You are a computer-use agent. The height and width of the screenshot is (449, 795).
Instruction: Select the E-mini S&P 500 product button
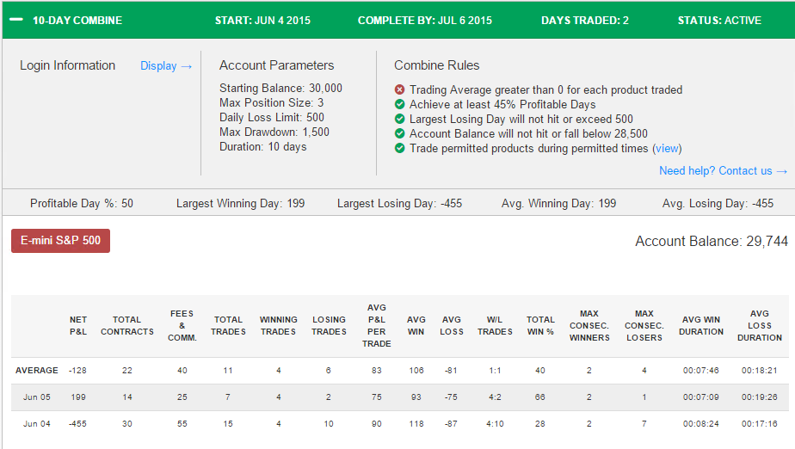coord(61,240)
